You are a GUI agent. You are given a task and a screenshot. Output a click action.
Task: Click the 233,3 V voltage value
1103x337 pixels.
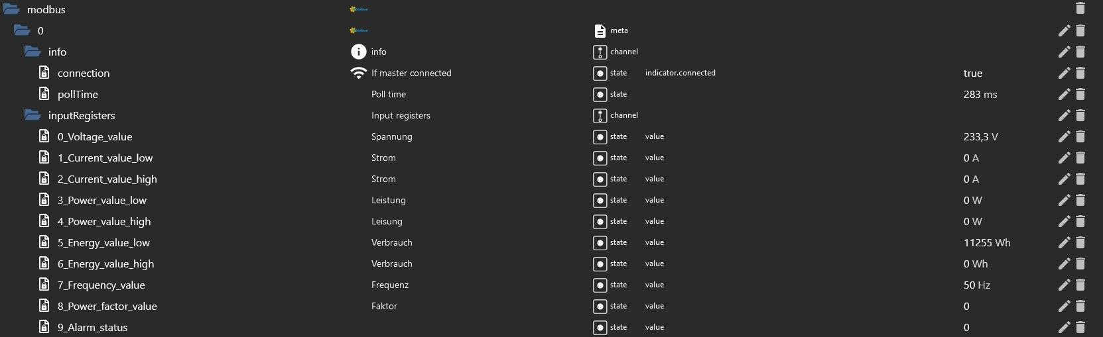point(980,136)
